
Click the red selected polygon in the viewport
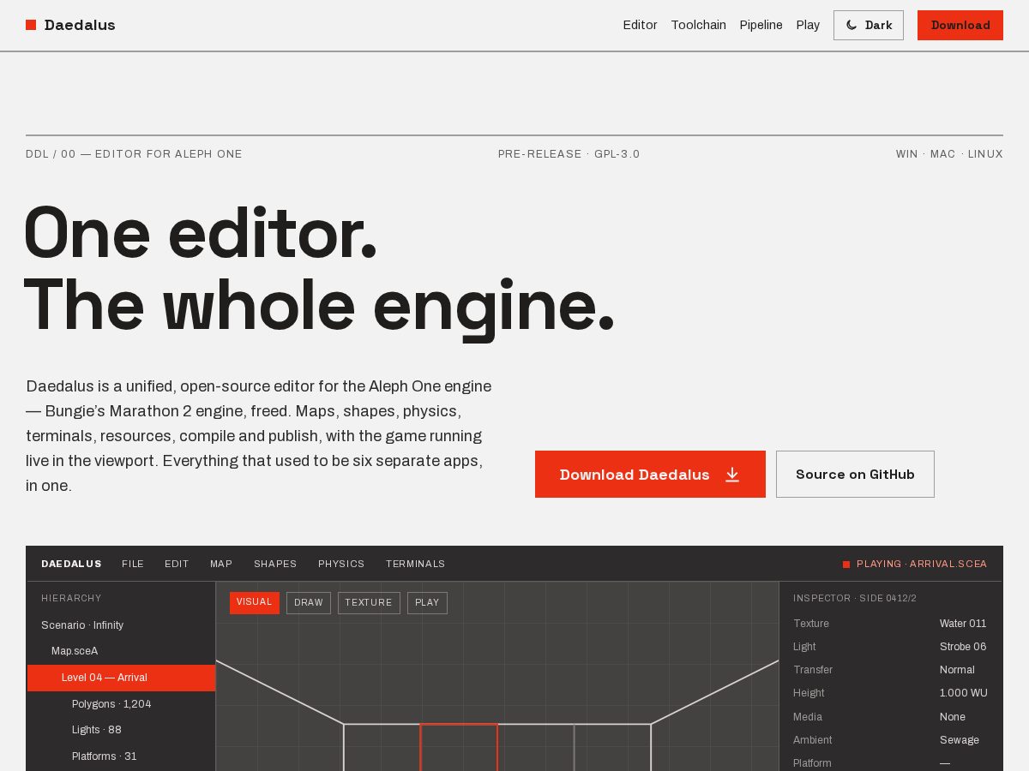click(x=459, y=747)
